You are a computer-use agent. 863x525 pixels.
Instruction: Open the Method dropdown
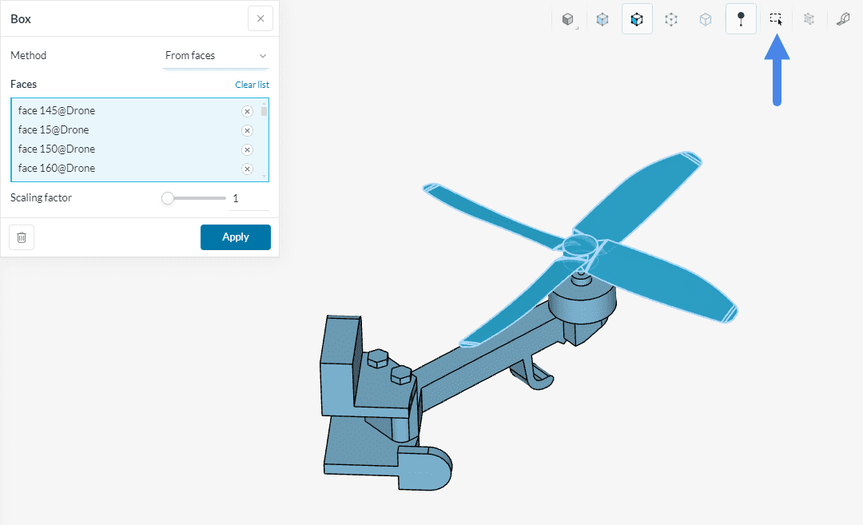point(216,56)
